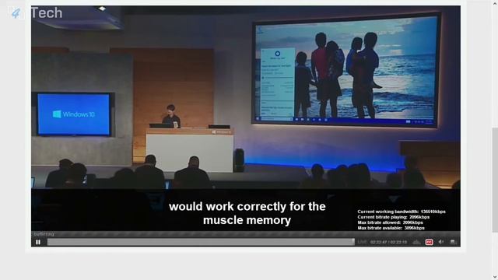Image resolution: width=498 pixels, height=280 pixels.
Task: Seek within the video progress bar
Action: 201,242
